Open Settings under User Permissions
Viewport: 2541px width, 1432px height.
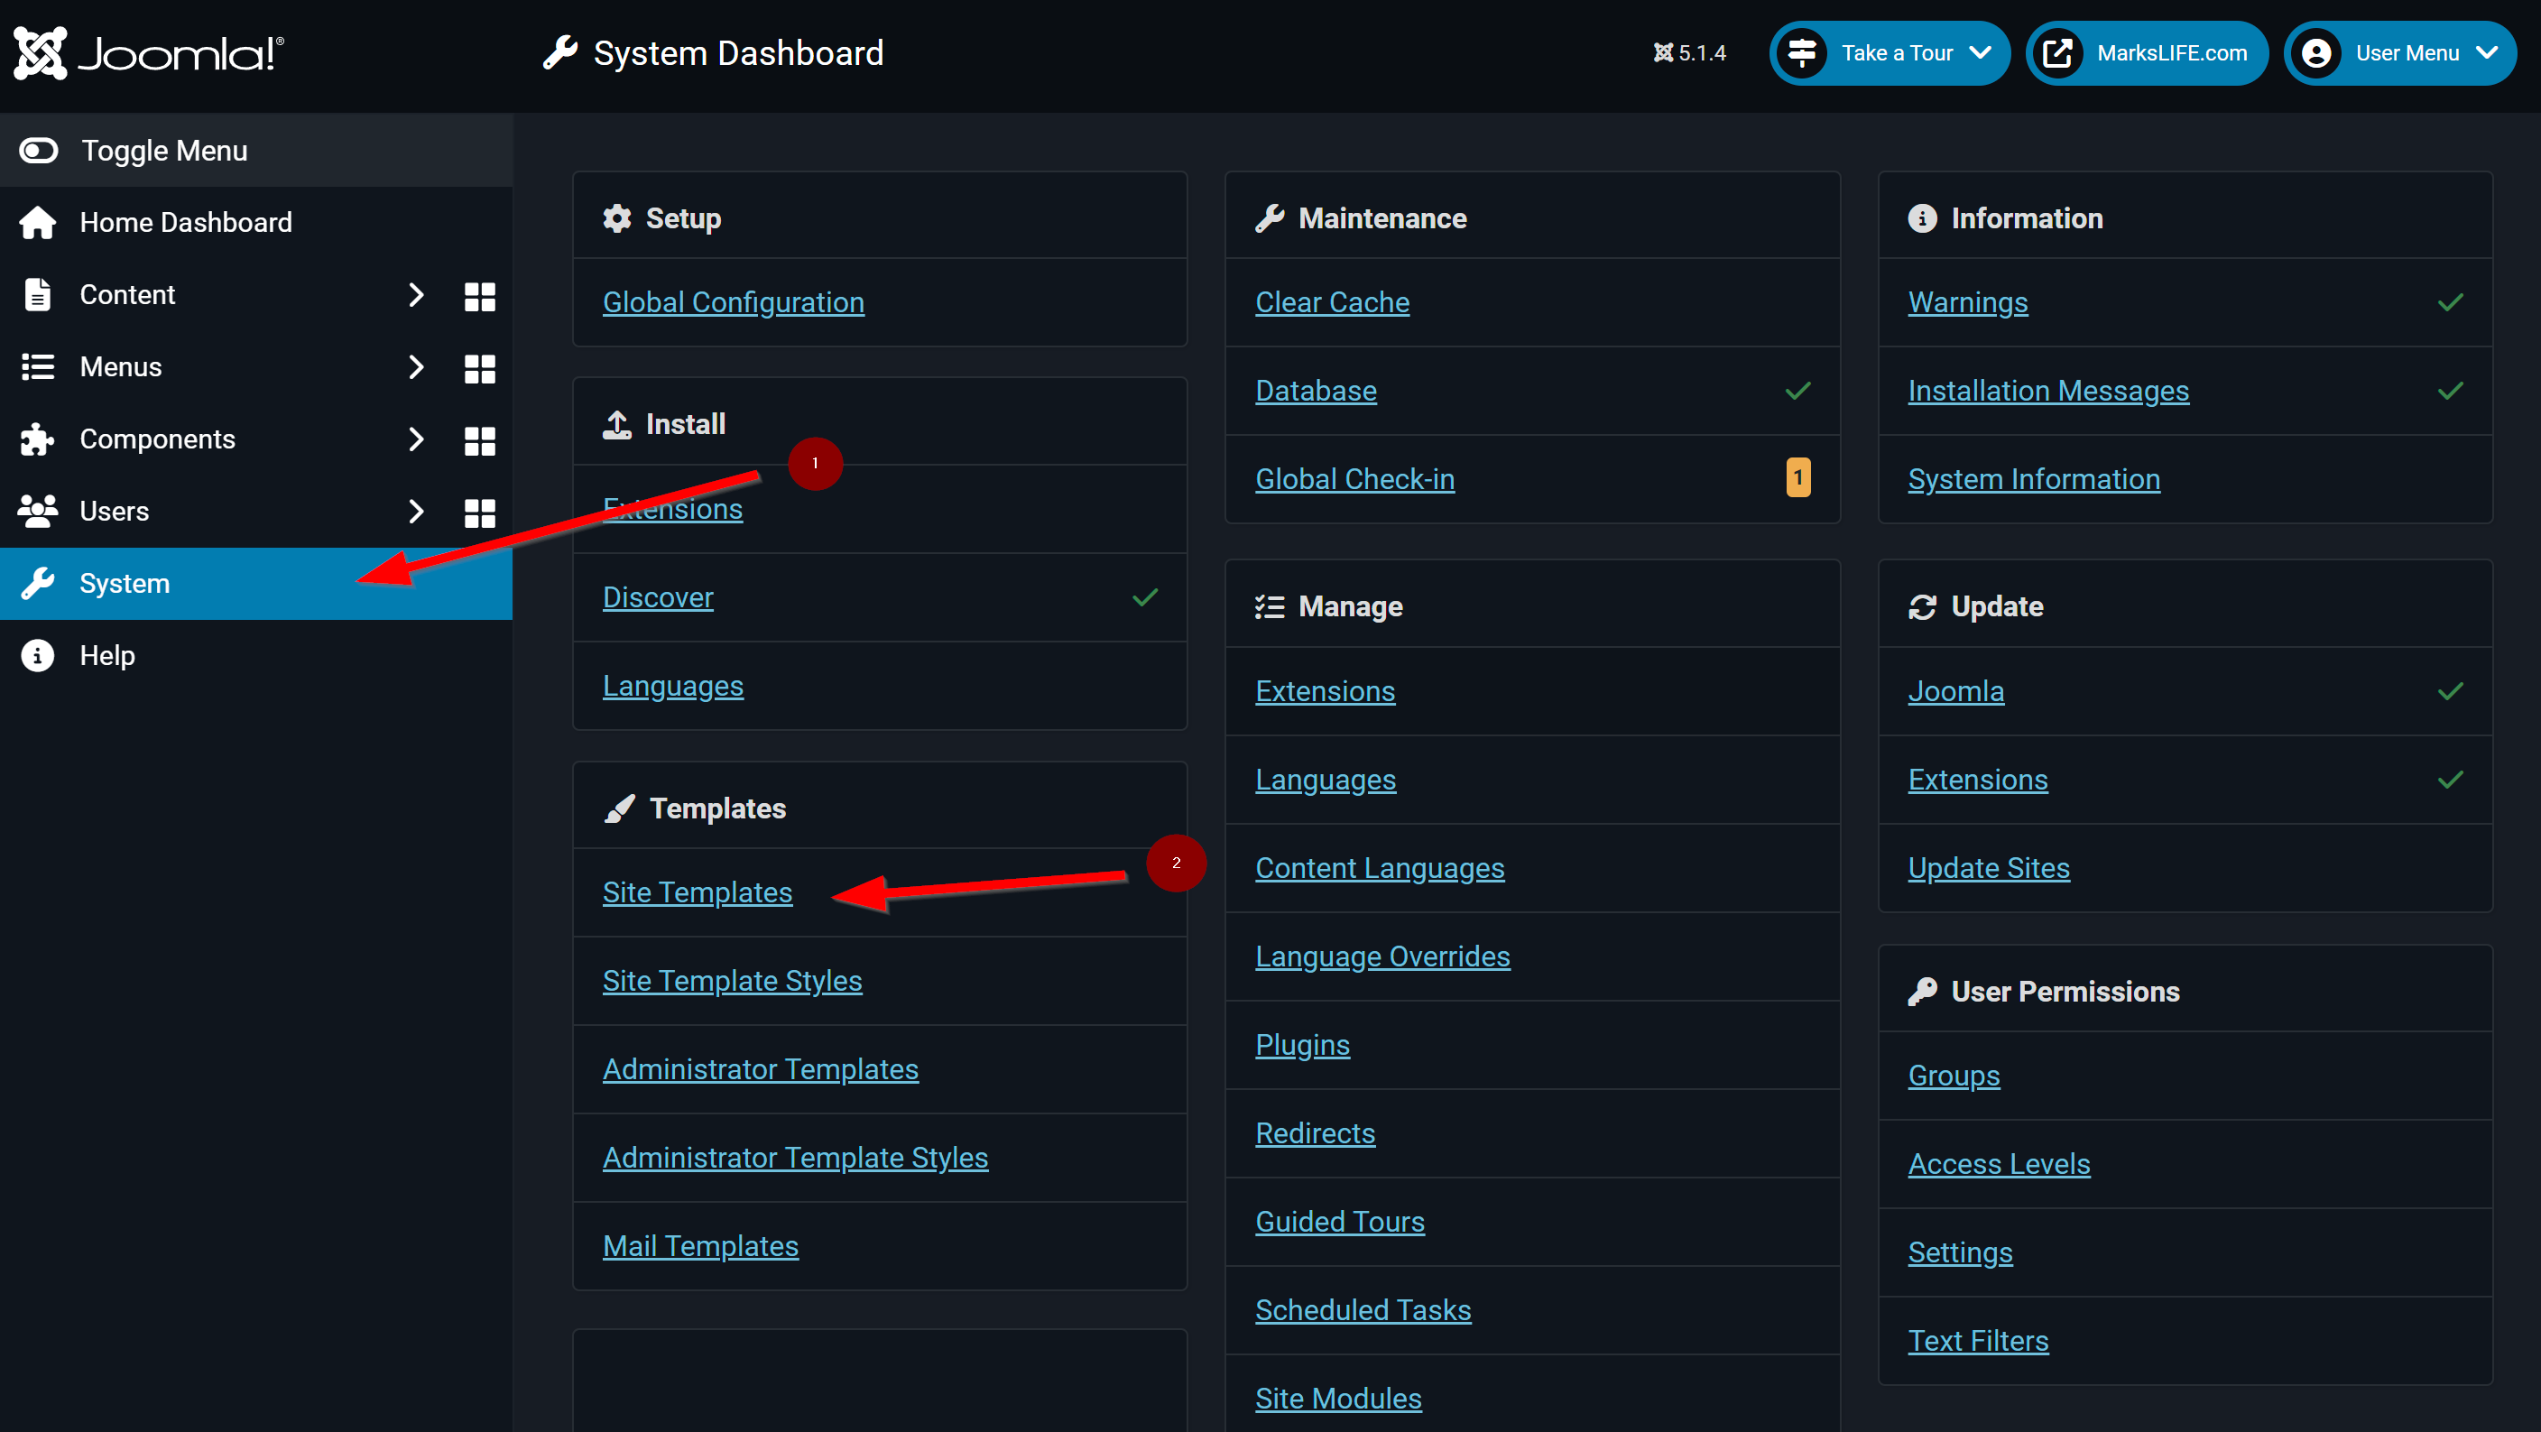point(1960,1252)
